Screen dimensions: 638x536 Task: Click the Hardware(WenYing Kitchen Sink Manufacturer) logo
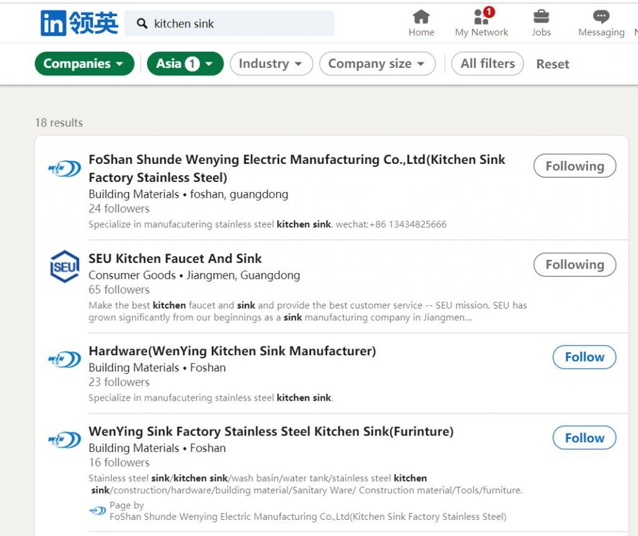(x=65, y=359)
